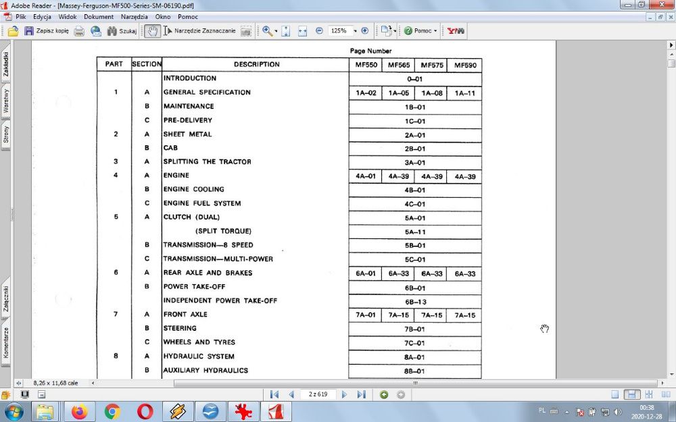
Task: Open the Widok menu
Action: [x=68, y=17]
